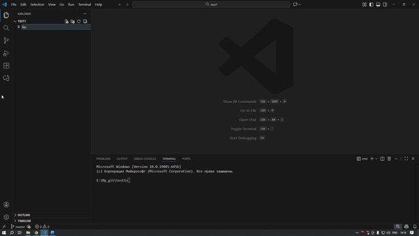Switch to the PROBLEMS tab
This screenshot has width=419, height=236.
(103, 159)
